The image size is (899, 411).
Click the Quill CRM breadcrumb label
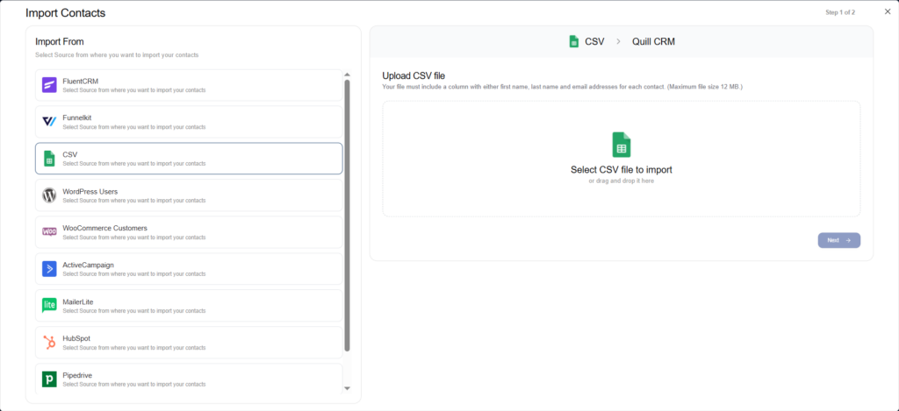coord(653,41)
